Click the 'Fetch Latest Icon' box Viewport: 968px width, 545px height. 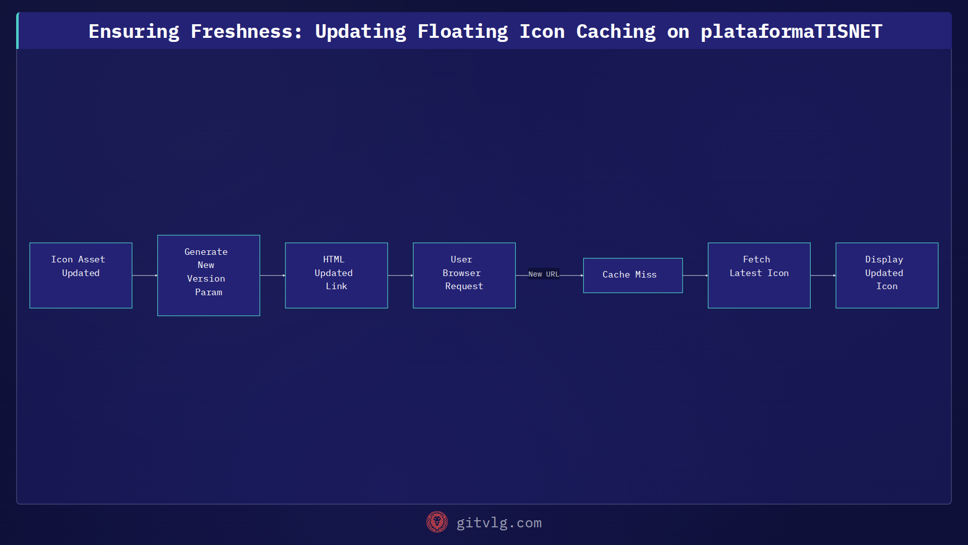point(759,276)
